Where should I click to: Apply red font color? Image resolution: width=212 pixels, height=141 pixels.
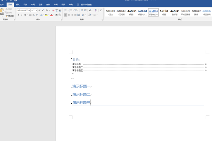tap(51, 15)
